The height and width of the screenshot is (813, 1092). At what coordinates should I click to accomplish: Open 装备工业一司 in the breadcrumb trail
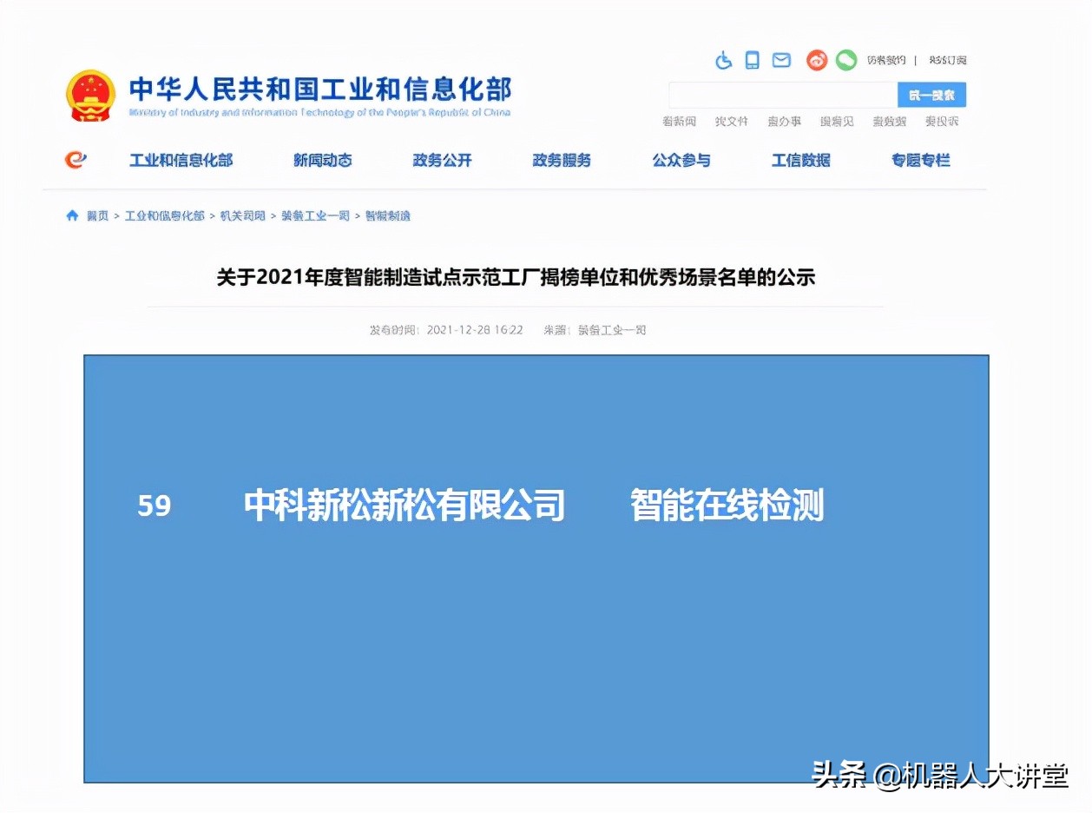point(315,215)
